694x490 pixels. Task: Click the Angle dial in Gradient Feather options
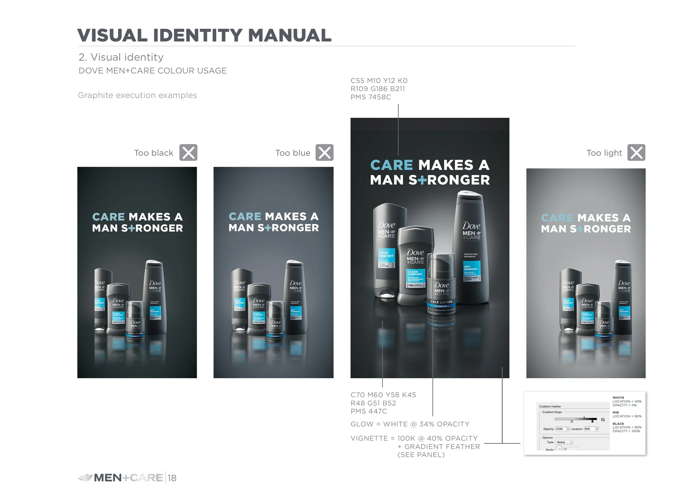point(559,448)
